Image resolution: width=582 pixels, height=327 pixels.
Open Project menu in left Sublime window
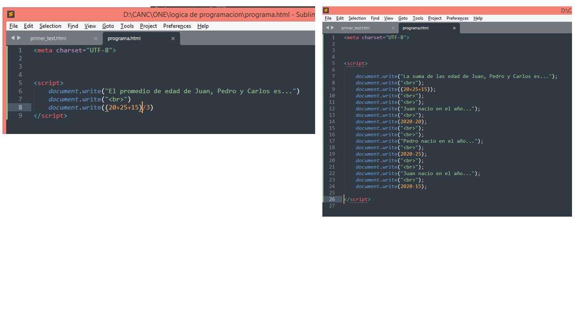click(148, 26)
